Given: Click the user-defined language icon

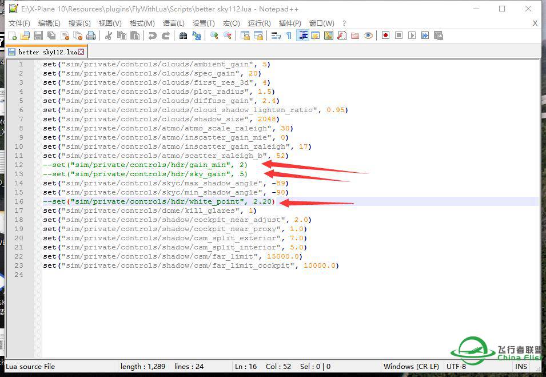Looking at the screenshot, I should (x=316, y=35).
